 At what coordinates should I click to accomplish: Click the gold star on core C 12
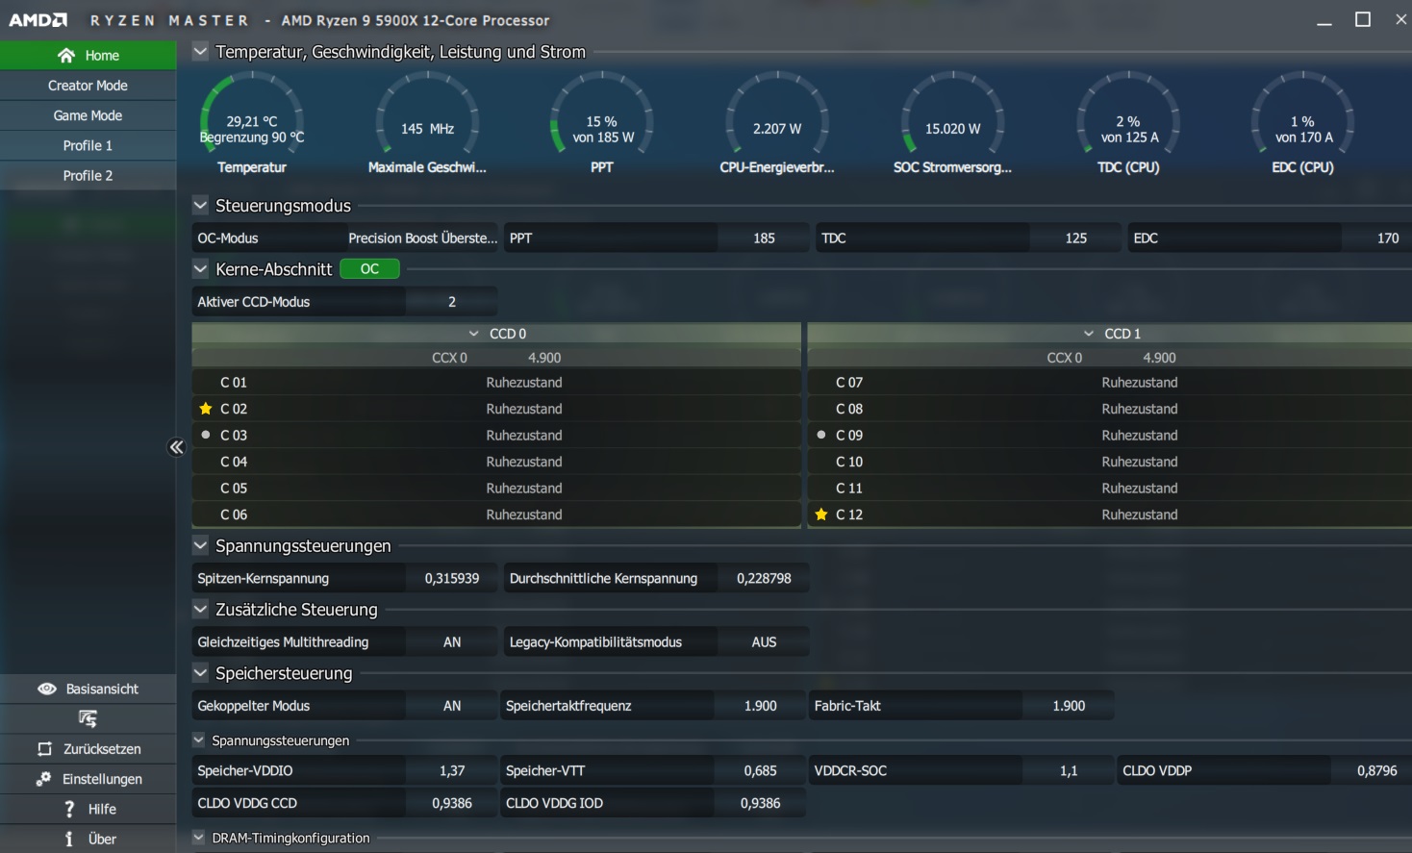point(820,514)
